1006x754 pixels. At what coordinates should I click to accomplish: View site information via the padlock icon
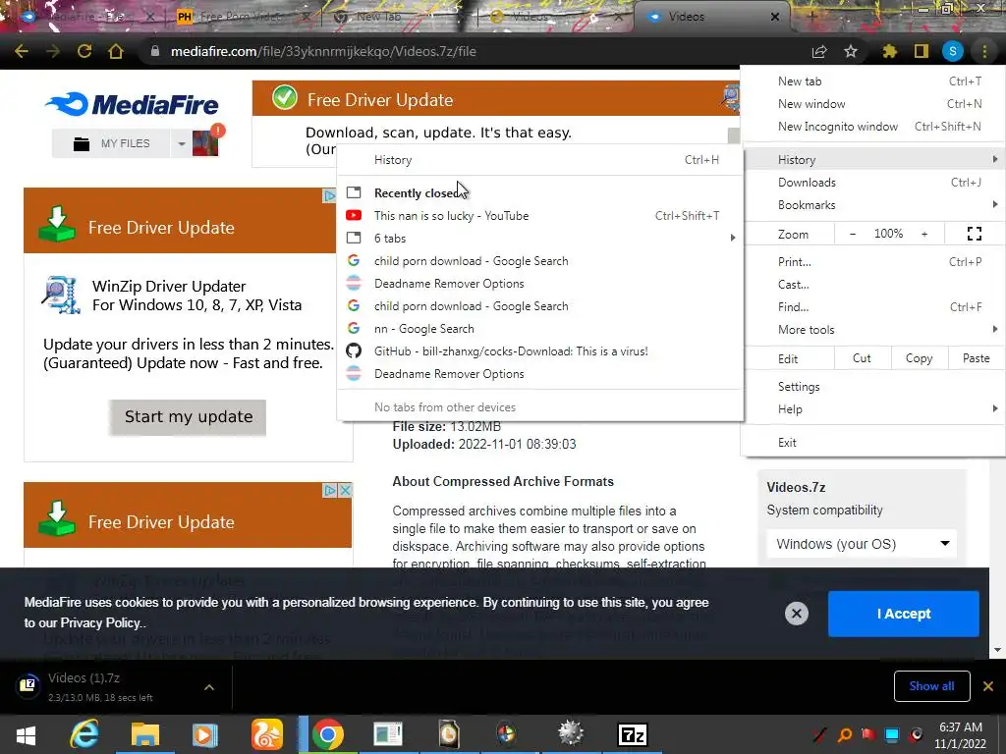click(x=154, y=51)
